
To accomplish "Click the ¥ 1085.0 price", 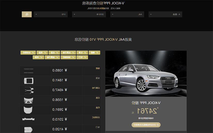I will coord(60,70).
